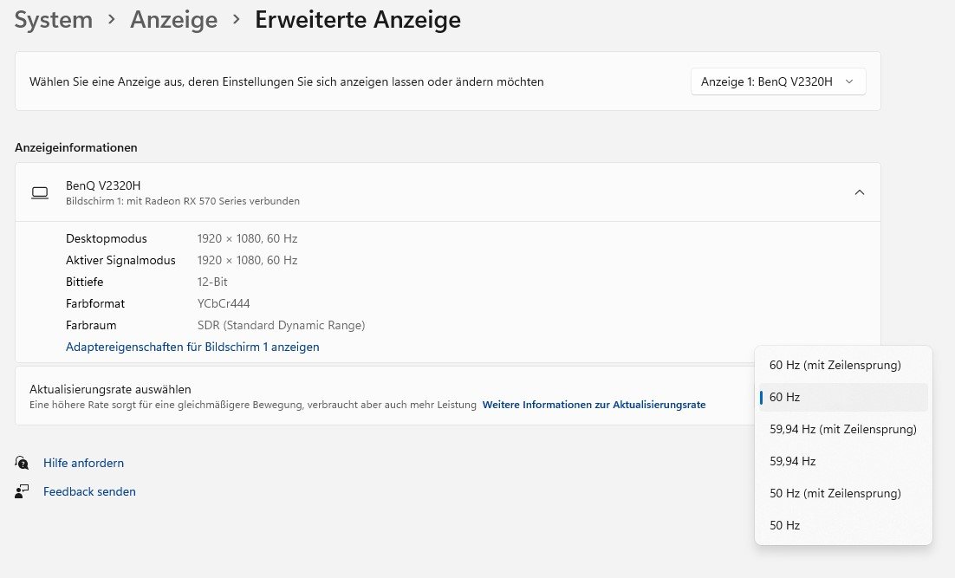The image size is (955, 578).
Task: Click the Desktopmodus value 1920 × 1080, 60 Hz
Action: click(x=247, y=239)
